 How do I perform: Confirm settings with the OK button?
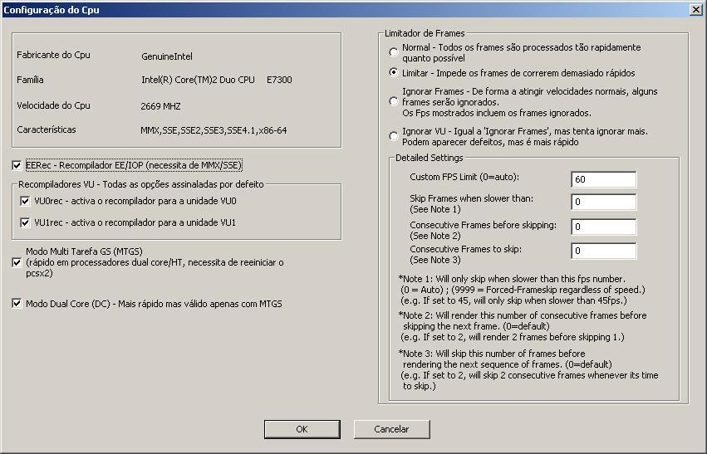[x=302, y=429]
